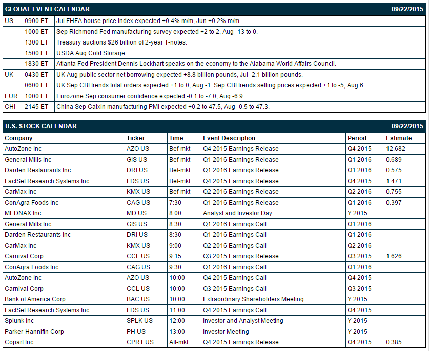Select Q3 2015 Earnings Release event

tap(241, 256)
